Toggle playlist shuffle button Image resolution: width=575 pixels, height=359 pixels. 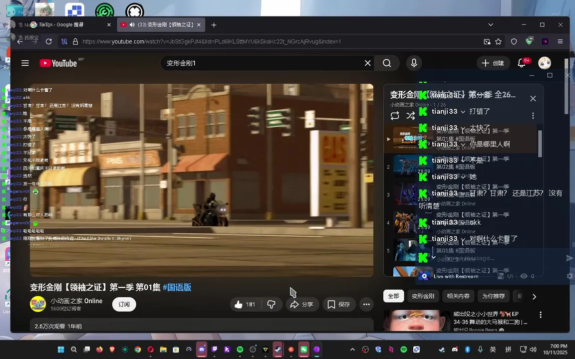click(x=410, y=116)
